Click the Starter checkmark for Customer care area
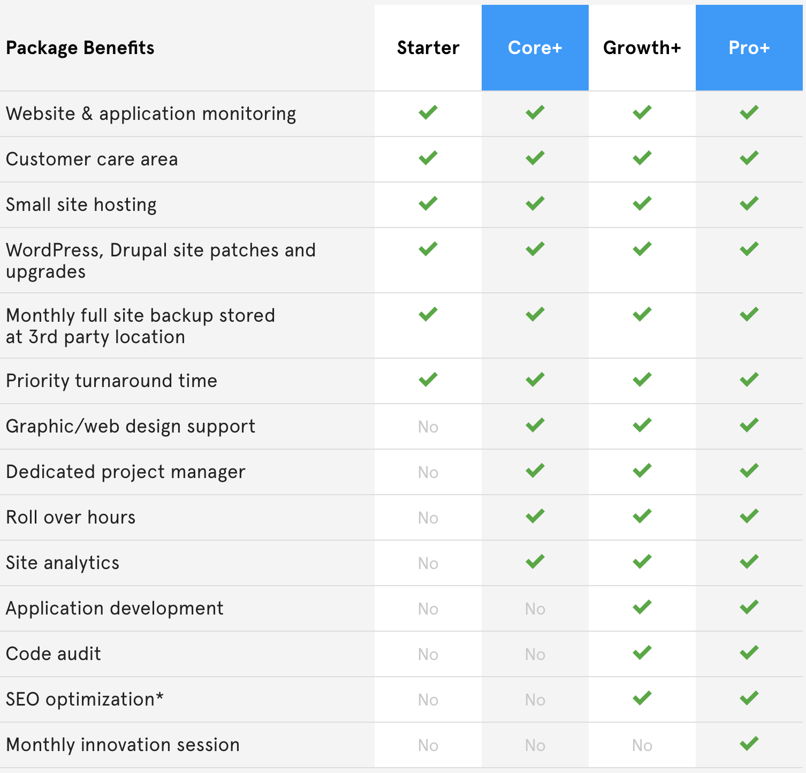The height and width of the screenshot is (773, 806). (428, 158)
